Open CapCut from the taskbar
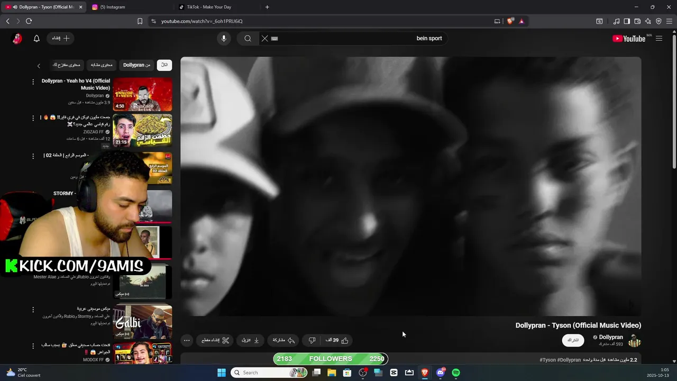The width and height of the screenshot is (677, 381). pos(394,373)
